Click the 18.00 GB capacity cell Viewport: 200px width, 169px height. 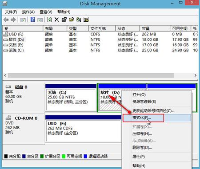[x=150, y=39]
